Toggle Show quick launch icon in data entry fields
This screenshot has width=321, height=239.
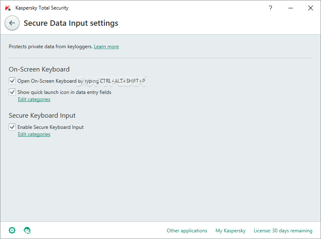click(12, 92)
